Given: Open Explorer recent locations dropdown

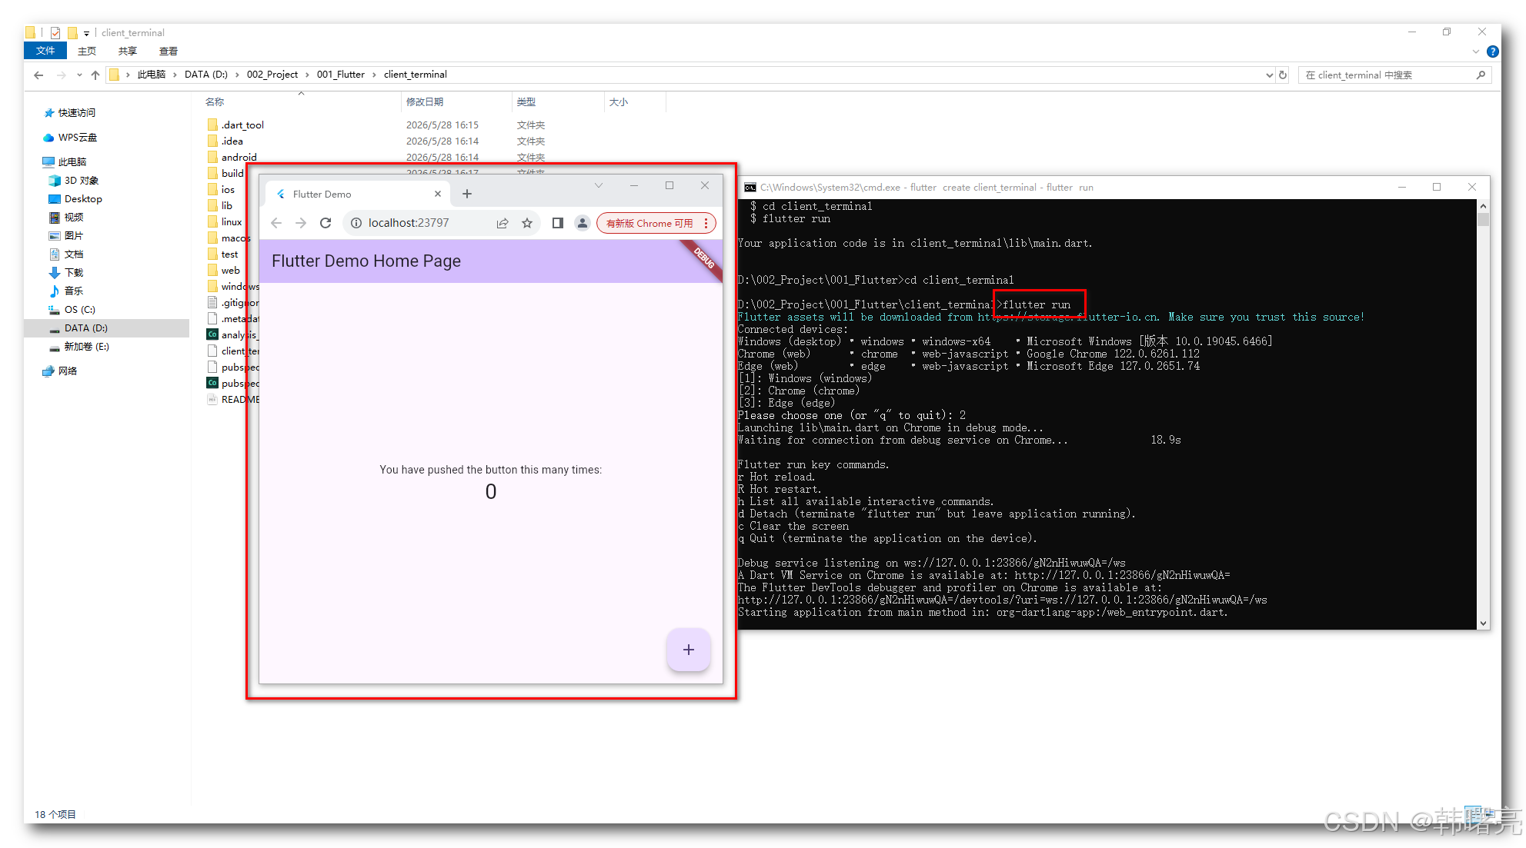Looking at the screenshot, I should pyautogui.click(x=79, y=75).
